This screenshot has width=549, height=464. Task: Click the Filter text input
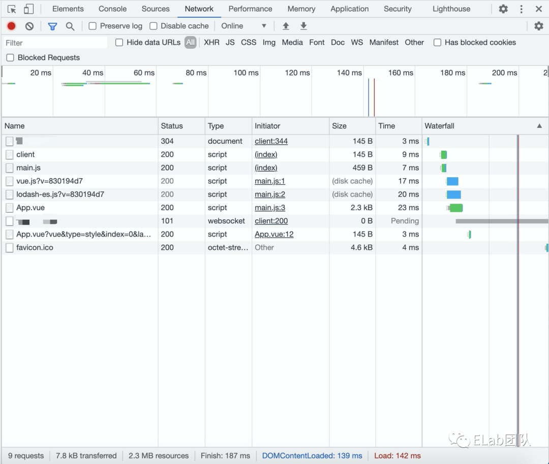[x=55, y=43]
